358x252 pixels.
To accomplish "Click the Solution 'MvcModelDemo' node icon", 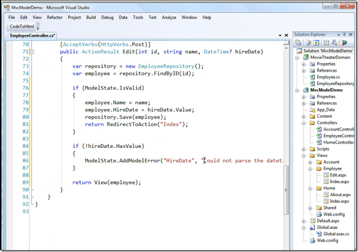I will pos(299,51).
